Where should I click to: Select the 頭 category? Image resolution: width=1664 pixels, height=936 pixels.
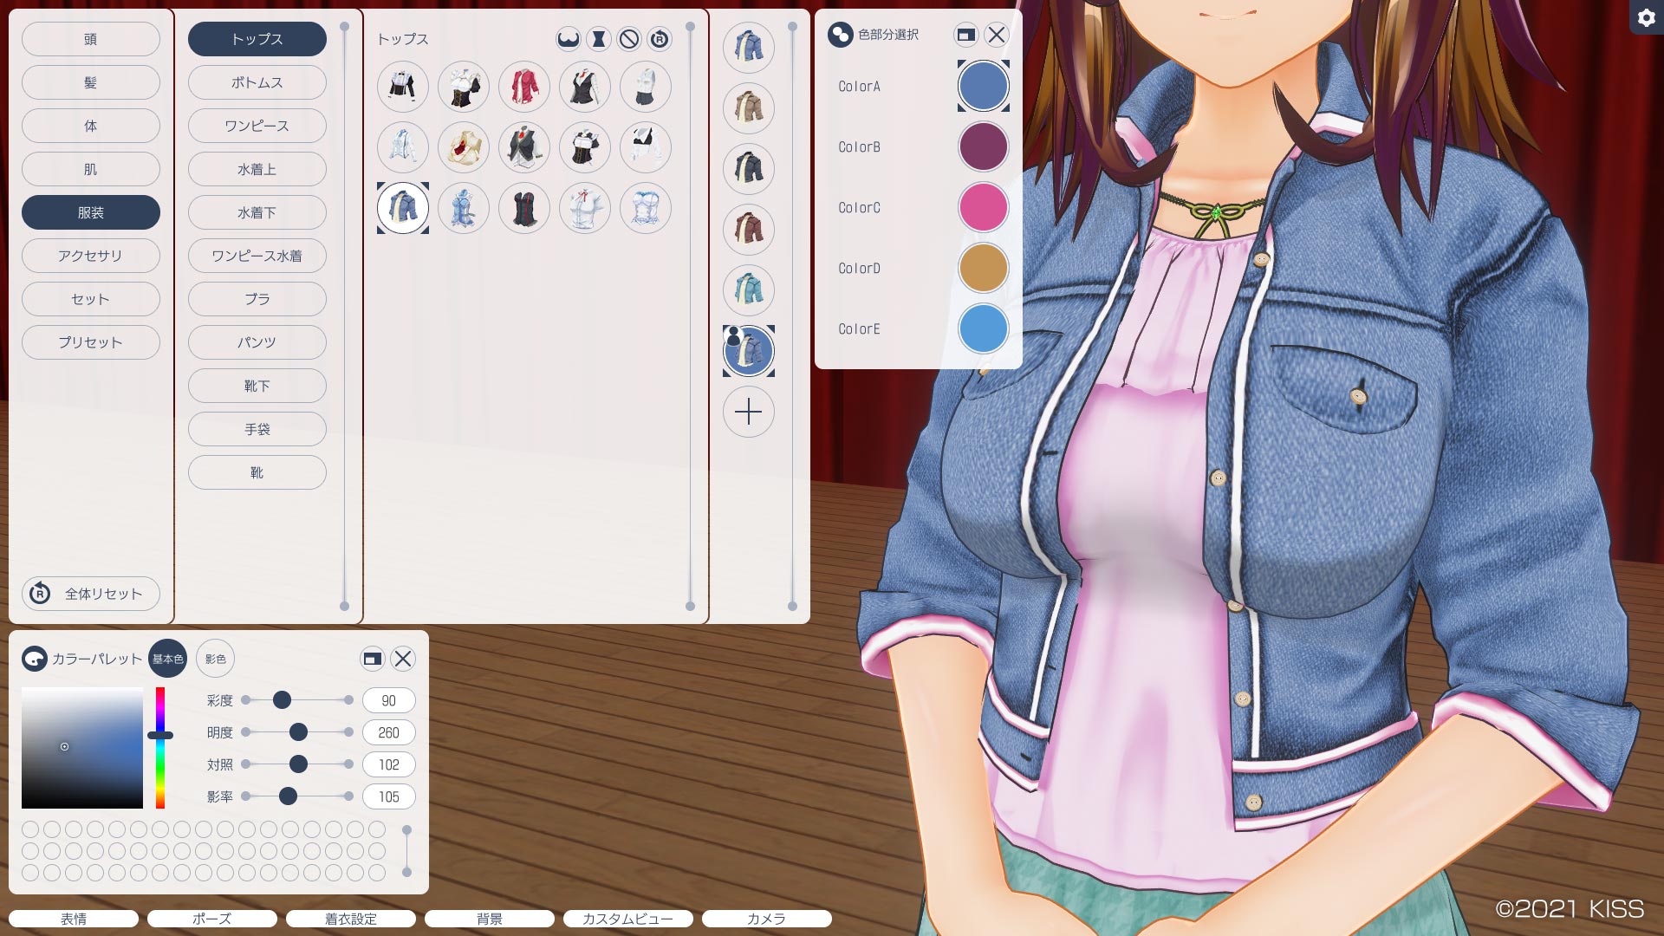point(91,39)
